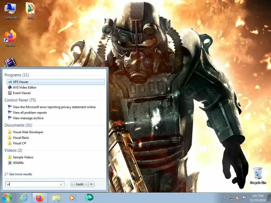Click the Videos (2) header
Screen dimensions: 271x203
pos(13,150)
